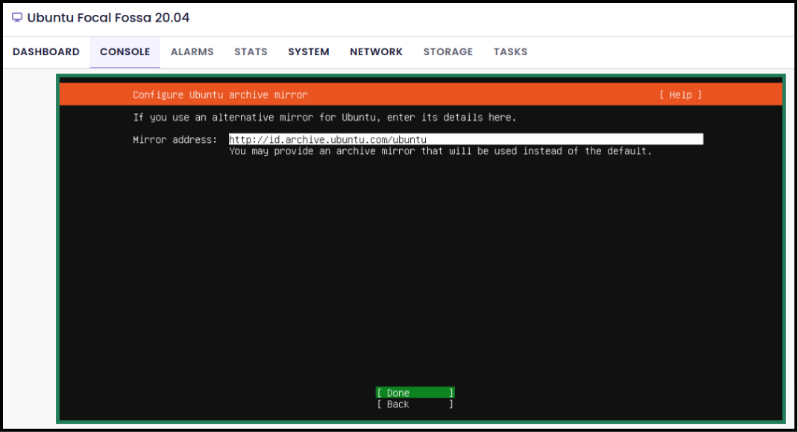The image size is (798, 432).
Task: Click the 'Ubuntu Focal Fossa 20.04' title text
Action: tap(108, 17)
